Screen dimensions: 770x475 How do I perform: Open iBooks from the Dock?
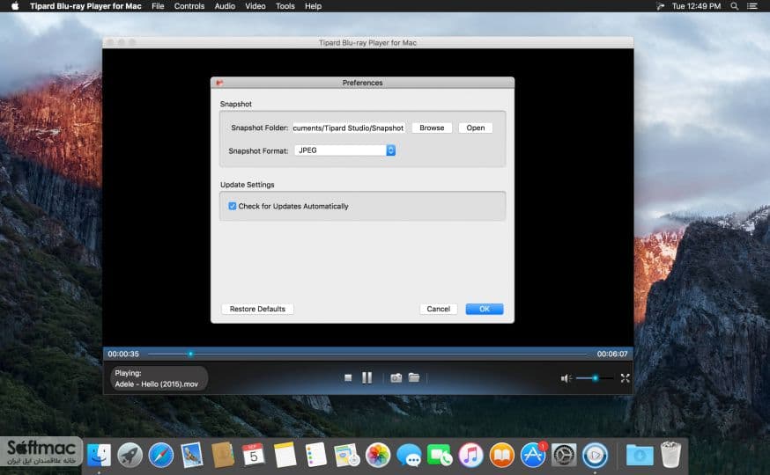coord(501,455)
